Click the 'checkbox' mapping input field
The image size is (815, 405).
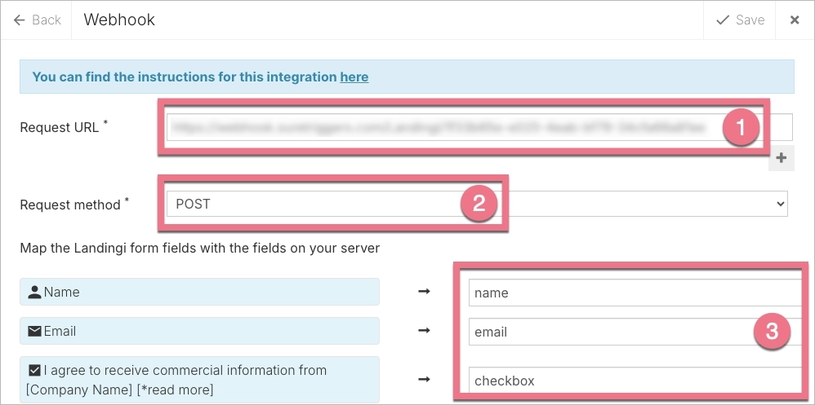tap(604, 381)
